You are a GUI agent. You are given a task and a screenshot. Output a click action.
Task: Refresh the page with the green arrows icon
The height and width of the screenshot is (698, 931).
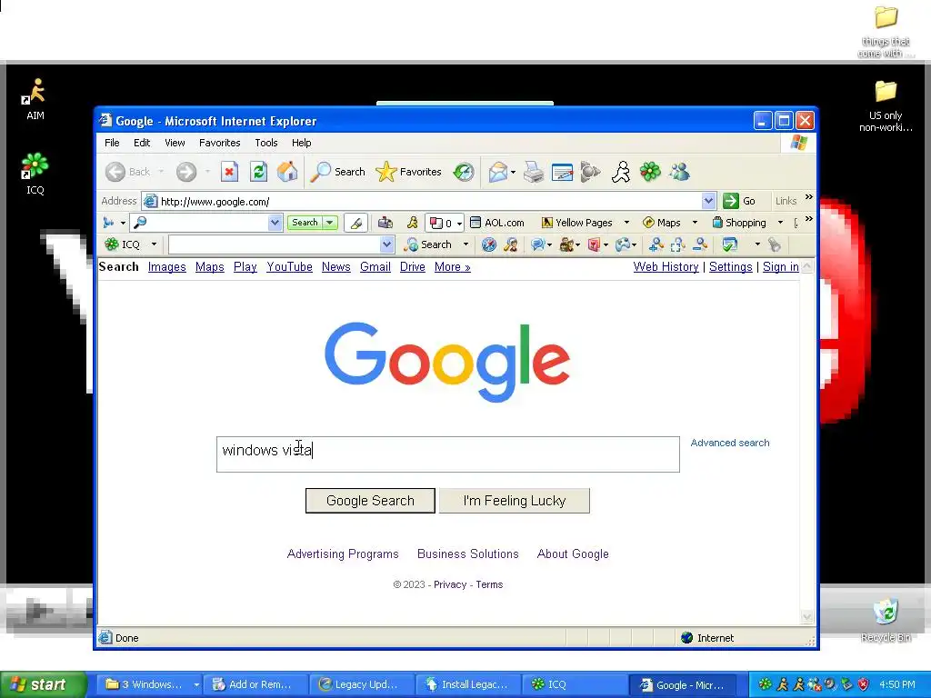tap(258, 172)
